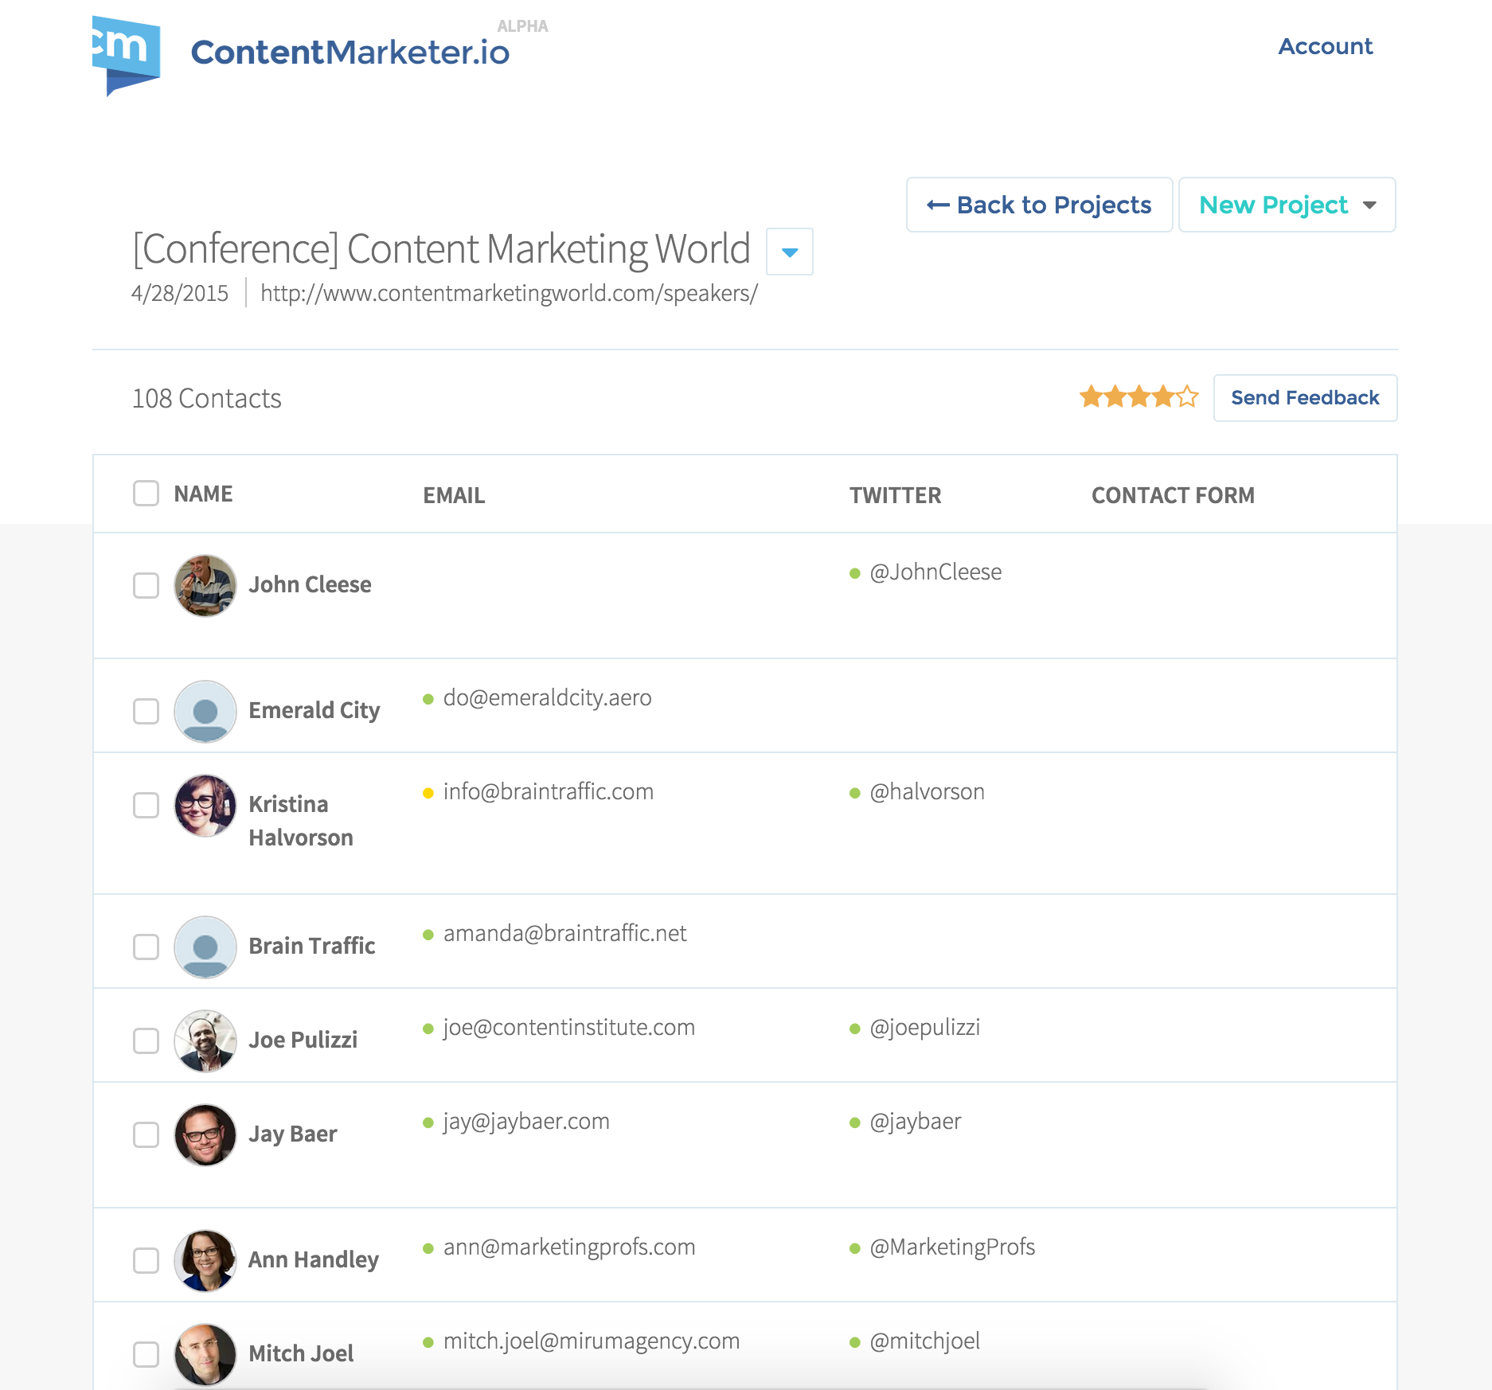The width and height of the screenshot is (1492, 1390).
Task: Check the Joe Pulizzi row checkbox
Action: click(146, 1041)
